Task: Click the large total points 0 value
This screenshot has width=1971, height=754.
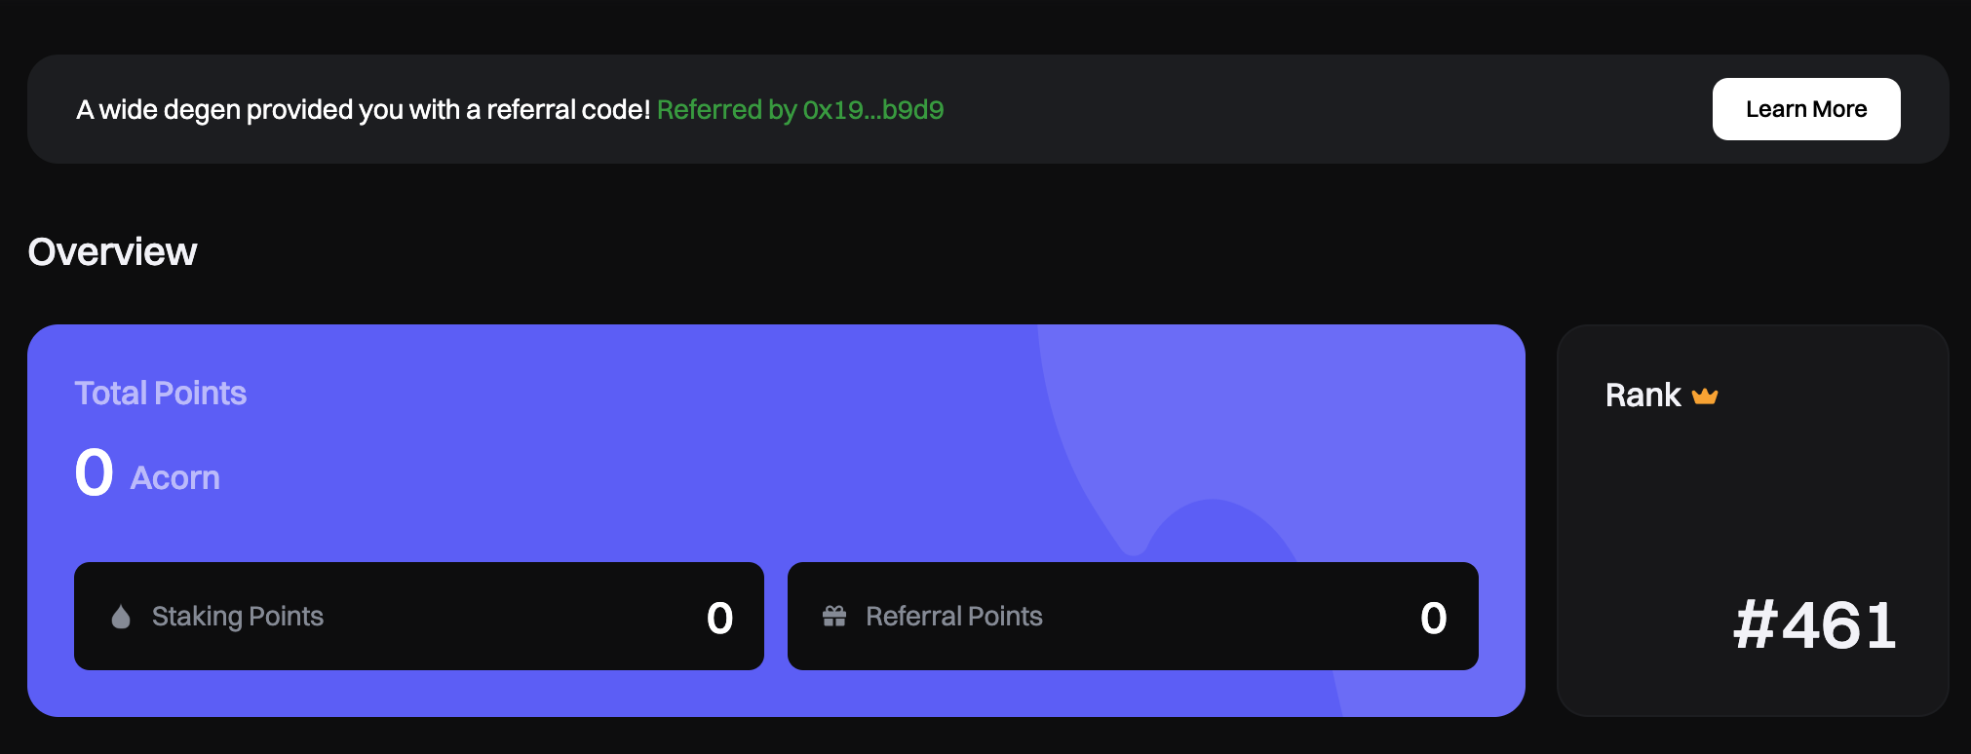Action: [x=95, y=473]
